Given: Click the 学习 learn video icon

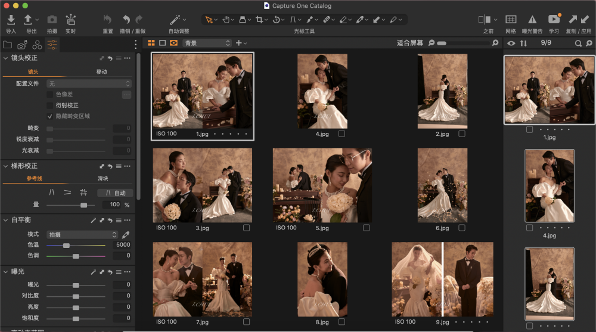Looking at the screenshot, I should click(554, 20).
